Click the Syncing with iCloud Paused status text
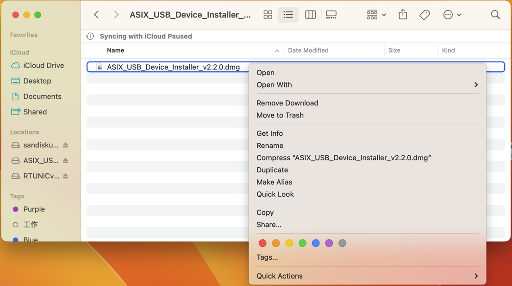This screenshot has width=512, height=286. click(146, 36)
